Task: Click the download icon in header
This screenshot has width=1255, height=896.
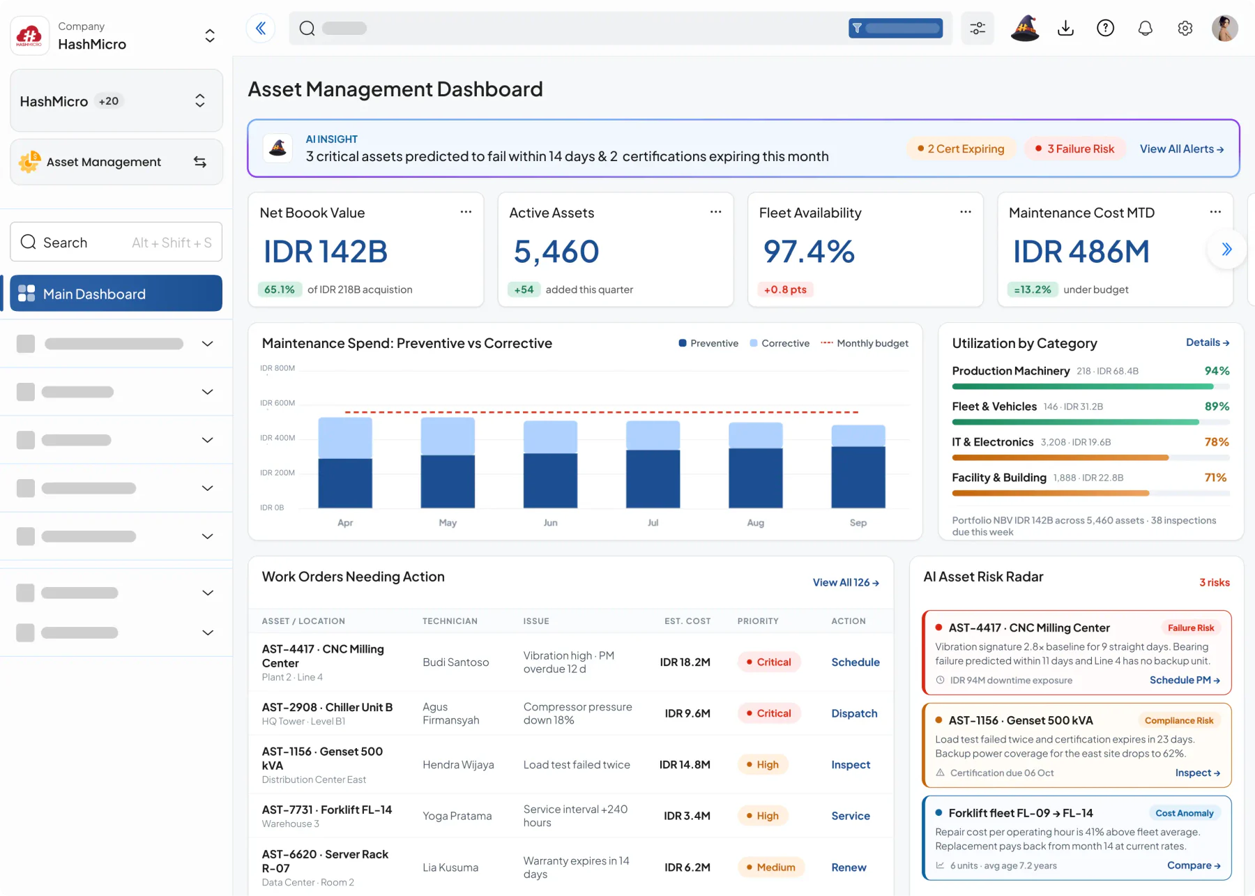Action: [1065, 28]
